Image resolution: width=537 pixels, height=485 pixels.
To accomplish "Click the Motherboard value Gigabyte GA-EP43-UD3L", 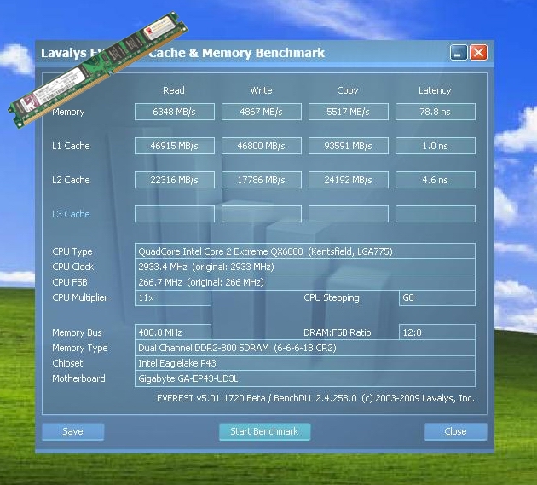I will [305, 378].
